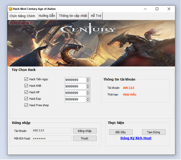The width and height of the screenshot is (181, 160).
Task: Open the Đăng Ký Kích Hoạt link
Action: point(136,138)
